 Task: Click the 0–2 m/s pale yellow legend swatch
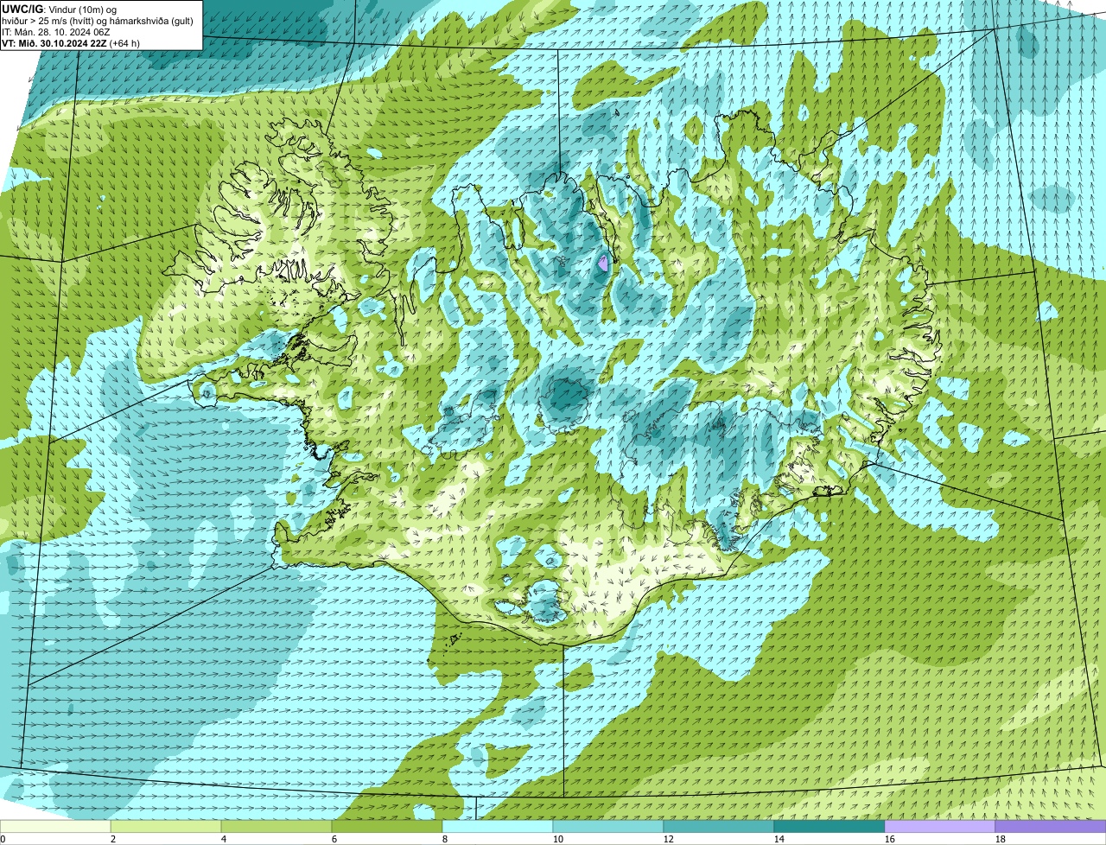55,827
